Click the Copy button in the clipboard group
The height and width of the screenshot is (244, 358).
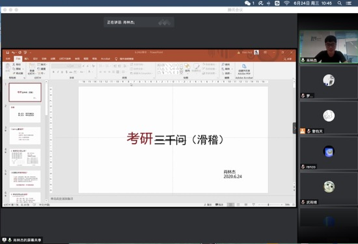coord(17,69)
